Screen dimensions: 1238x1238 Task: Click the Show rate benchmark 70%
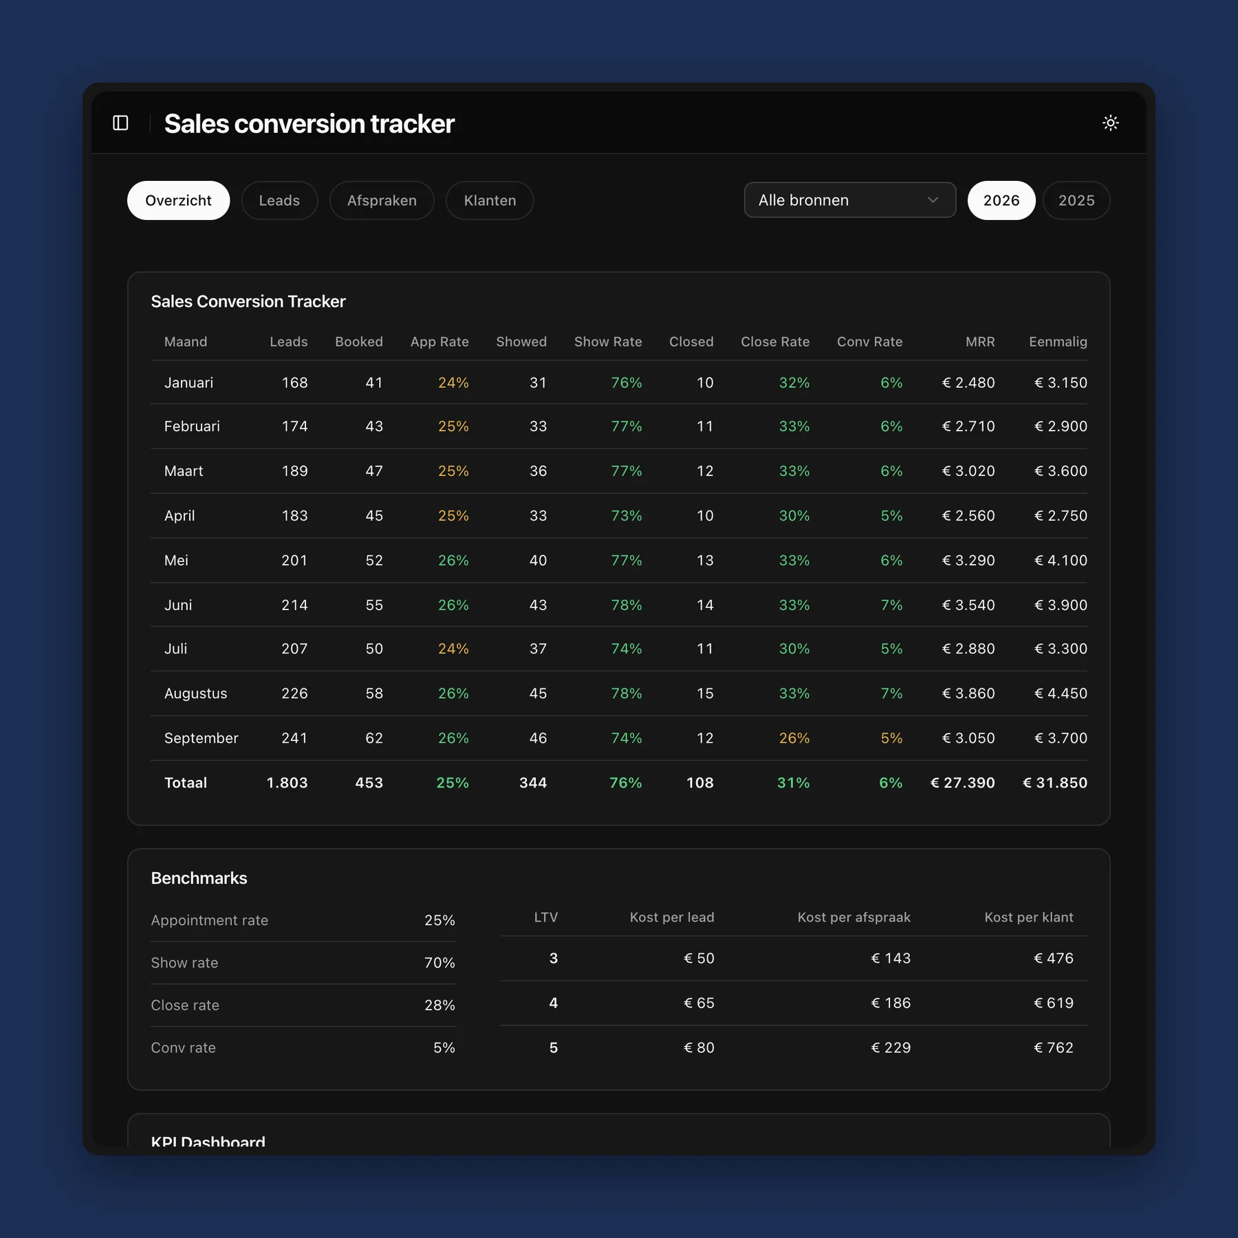(439, 963)
